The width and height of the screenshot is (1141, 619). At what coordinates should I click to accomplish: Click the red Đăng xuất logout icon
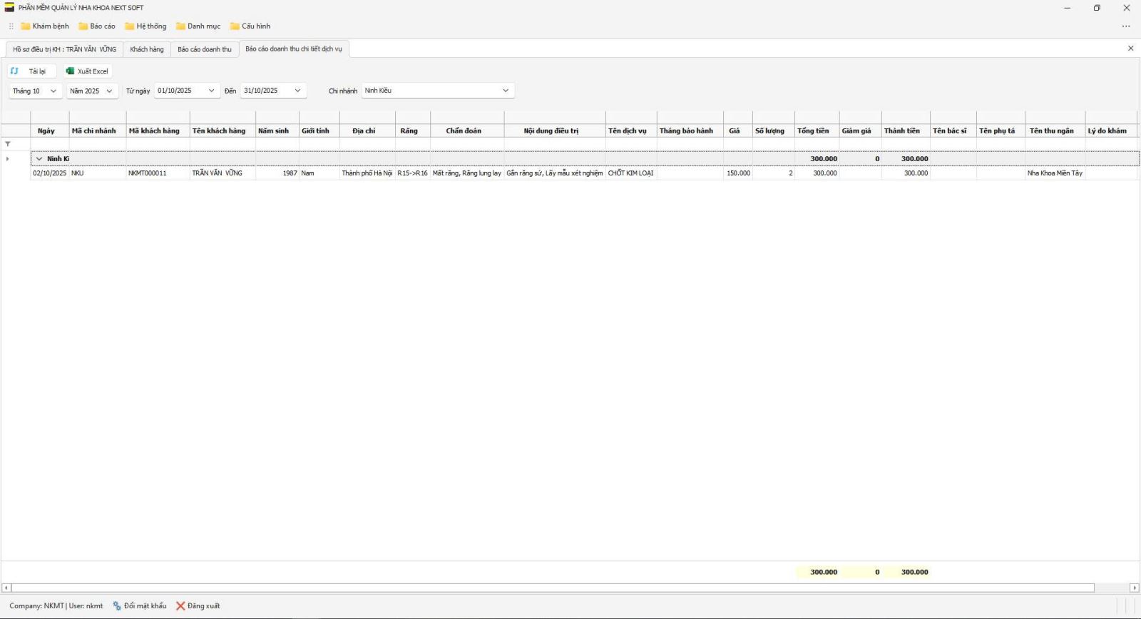pyautogui.click(x=180, y=606)
